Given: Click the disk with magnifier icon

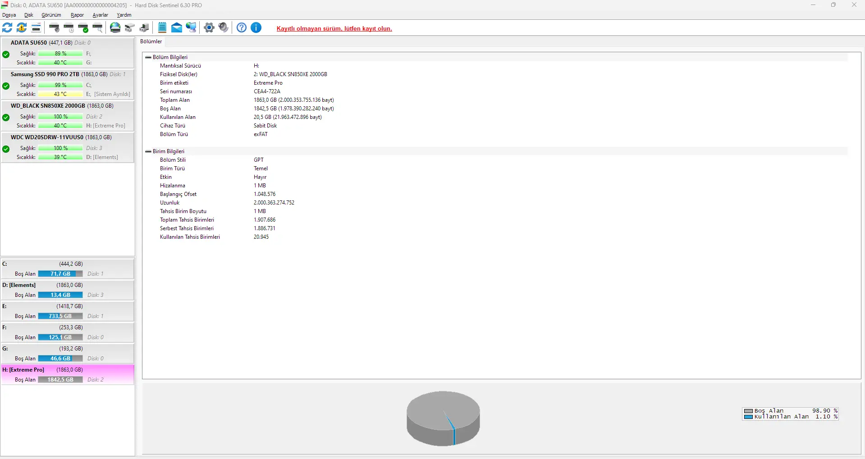Looking at the screenshot, I should (98, 28).
